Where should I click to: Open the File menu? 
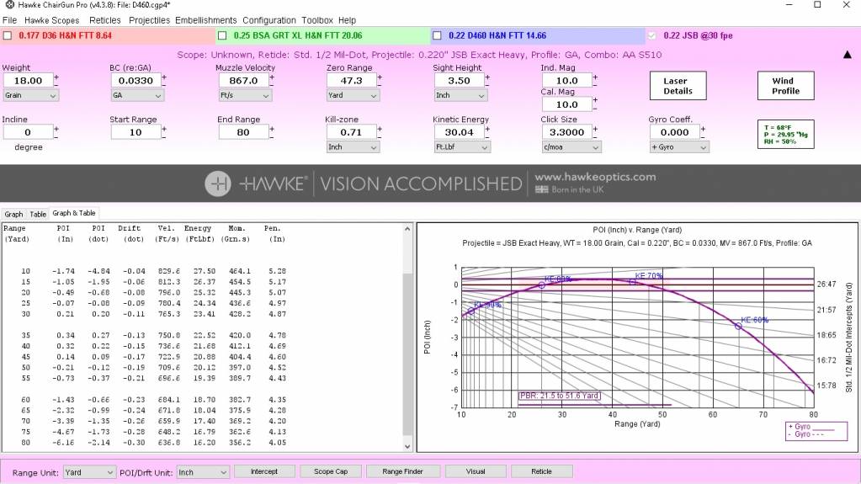9,20
